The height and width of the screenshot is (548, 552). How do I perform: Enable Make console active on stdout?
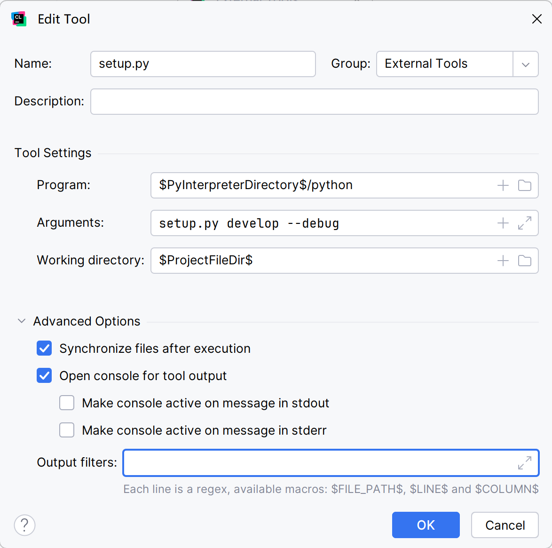tap(67, 403)
